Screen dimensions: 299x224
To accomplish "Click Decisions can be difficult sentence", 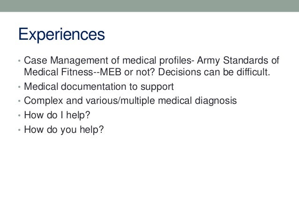I will [x=214, y=72].
